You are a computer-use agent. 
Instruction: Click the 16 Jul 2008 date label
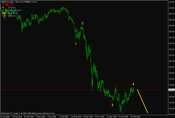point(64,117)
